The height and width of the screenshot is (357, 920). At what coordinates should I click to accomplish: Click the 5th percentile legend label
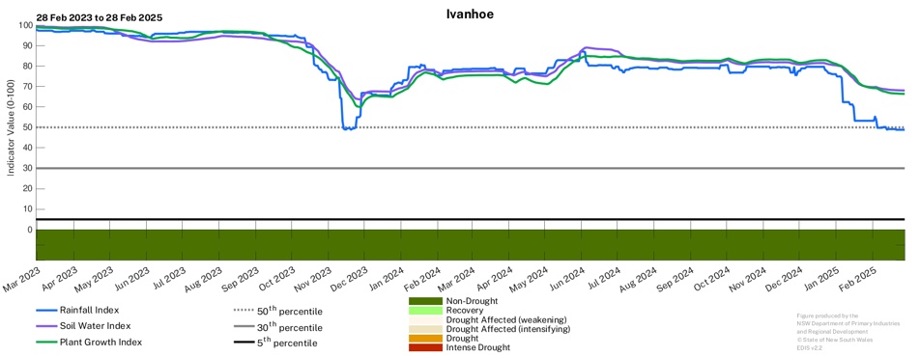point(287,343)
